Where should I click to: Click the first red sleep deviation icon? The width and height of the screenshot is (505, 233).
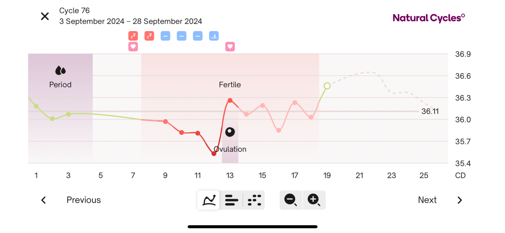click(133, 36)
